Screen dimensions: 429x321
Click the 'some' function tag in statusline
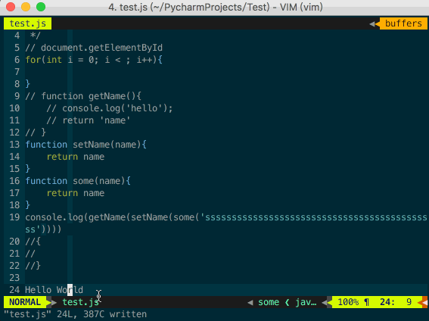269,302
